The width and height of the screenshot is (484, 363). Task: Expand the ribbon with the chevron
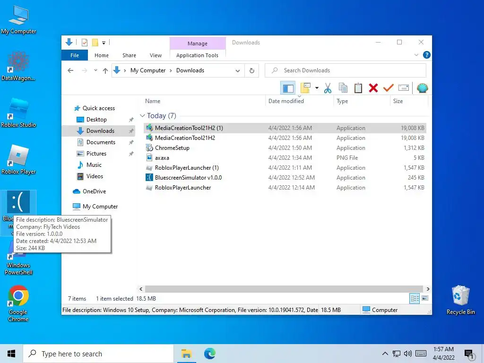[x=416, y=55]
